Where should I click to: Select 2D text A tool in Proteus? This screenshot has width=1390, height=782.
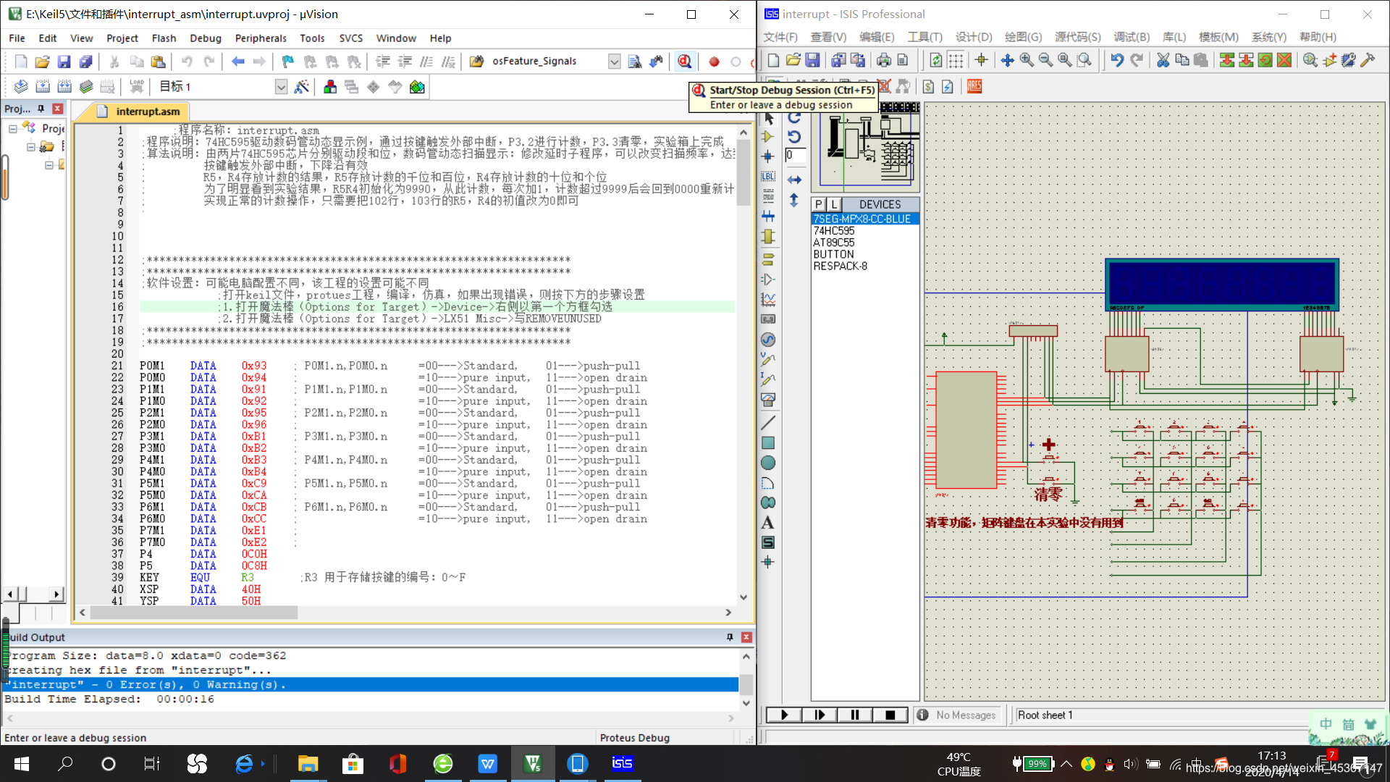tap(768, 523)
